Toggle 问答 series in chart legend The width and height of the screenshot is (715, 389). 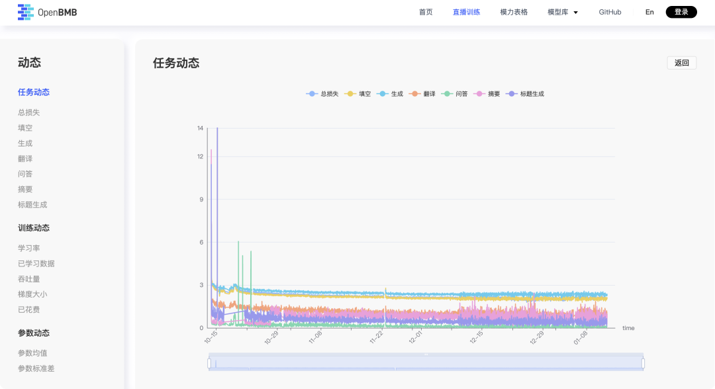point(455,93)
